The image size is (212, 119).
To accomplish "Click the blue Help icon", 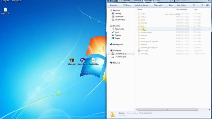I will tap(207, 5).
